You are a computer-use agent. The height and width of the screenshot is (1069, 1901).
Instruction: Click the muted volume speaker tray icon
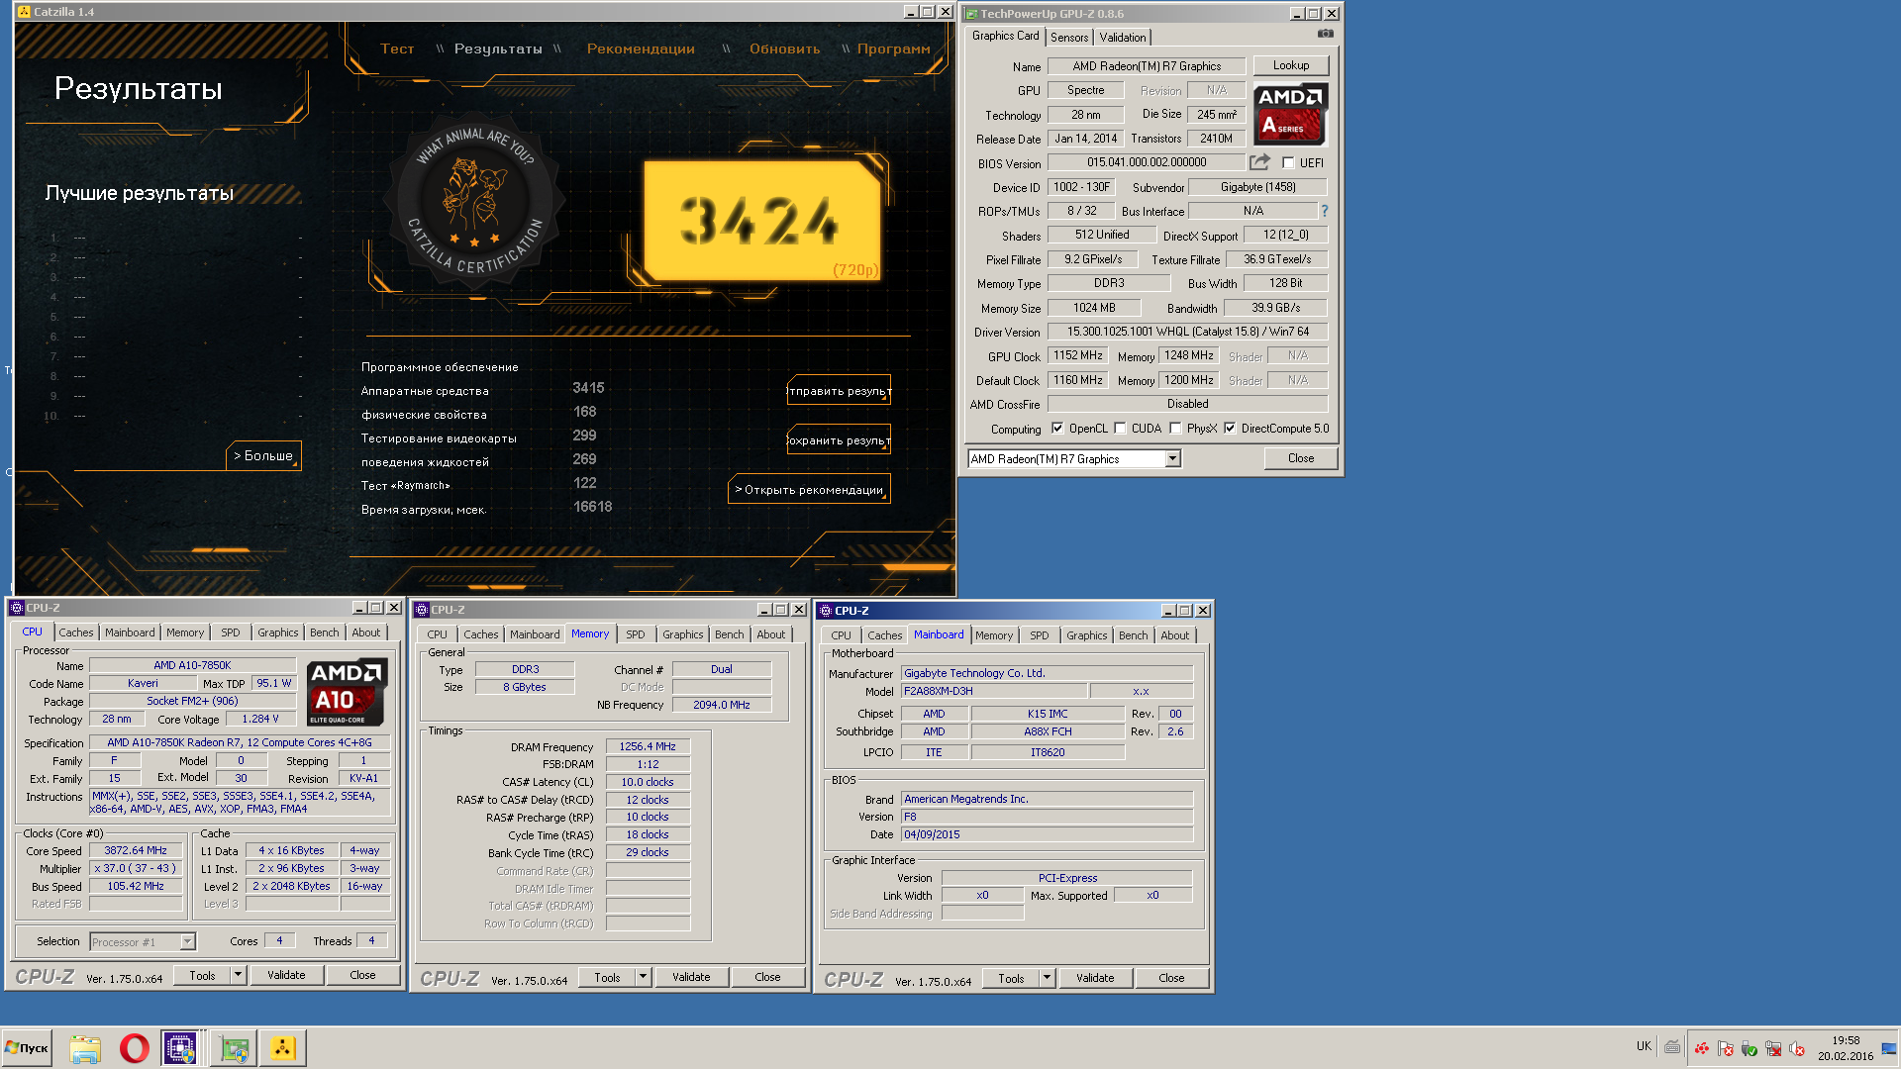(1797, 1048)
